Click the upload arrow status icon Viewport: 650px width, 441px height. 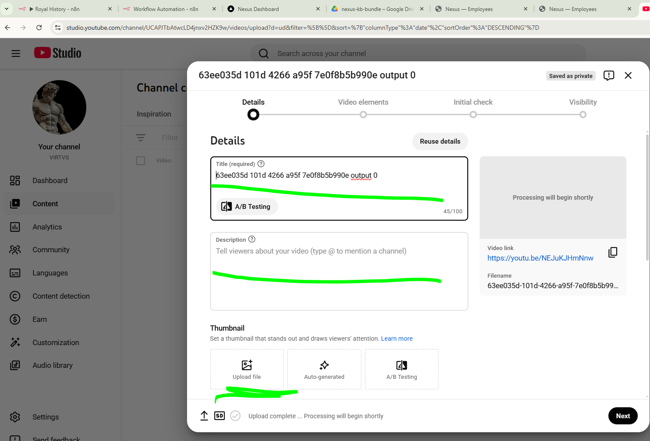coord(204,416)
